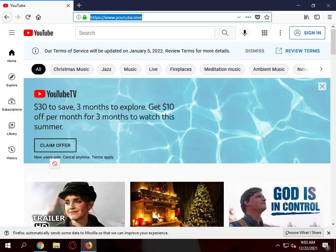Click the muted volume tray icon
Screen dimensions: 336x252
294,245
